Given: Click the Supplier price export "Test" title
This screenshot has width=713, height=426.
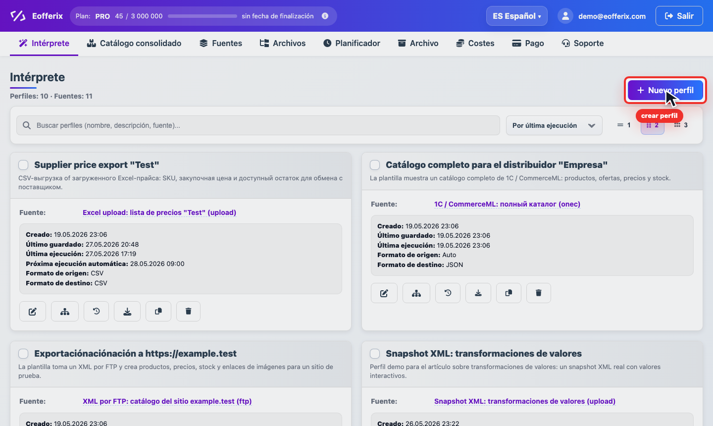Looking at the screenshot, I should click(x=97, y=165).
